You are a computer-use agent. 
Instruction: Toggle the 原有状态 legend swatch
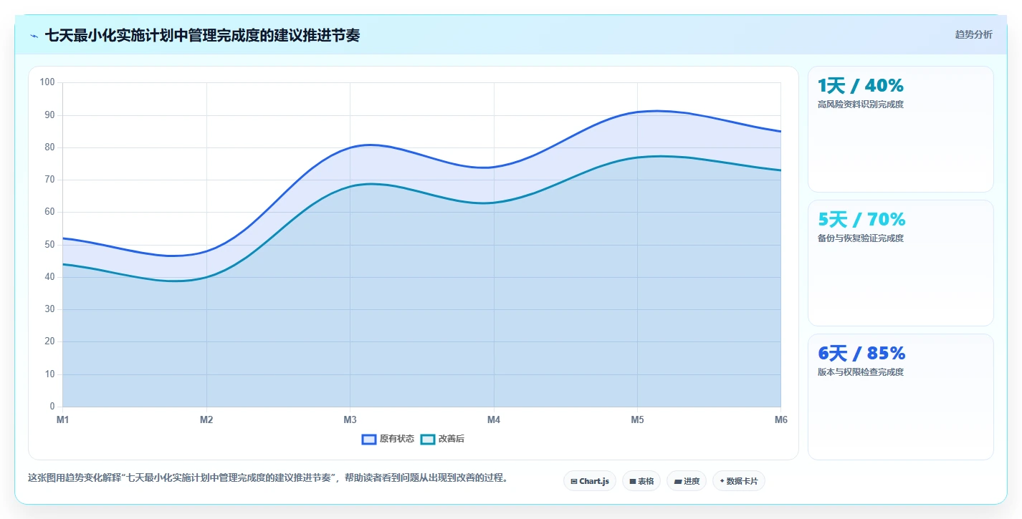tap(369, 439)
